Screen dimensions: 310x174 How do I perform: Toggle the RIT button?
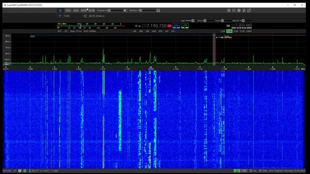(x=60, y=31)
